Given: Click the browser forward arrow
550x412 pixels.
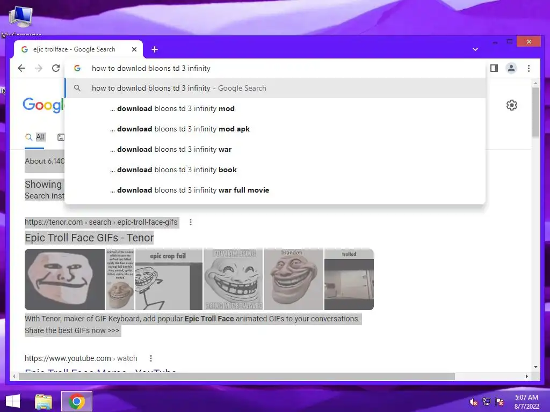Looking at the screenshot, I should tap(39, 68).
